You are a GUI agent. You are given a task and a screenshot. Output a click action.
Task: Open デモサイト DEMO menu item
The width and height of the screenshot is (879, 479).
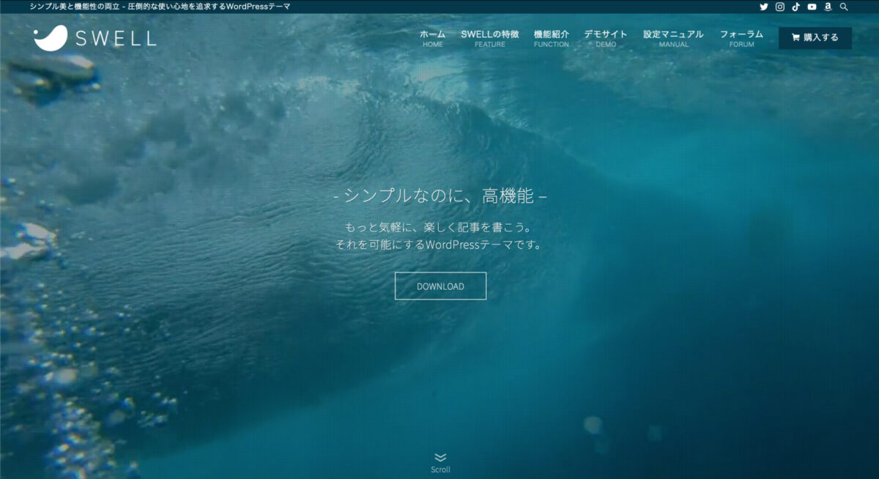(606, 38)
